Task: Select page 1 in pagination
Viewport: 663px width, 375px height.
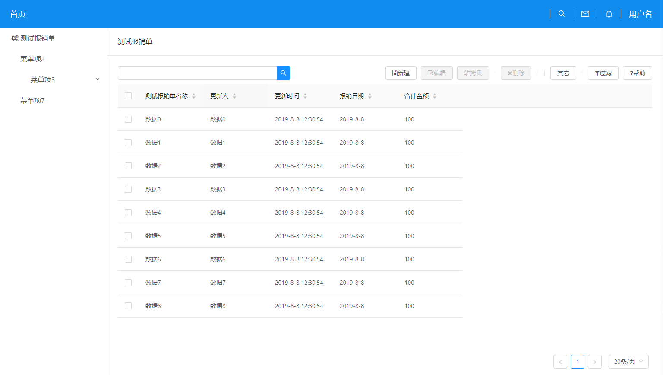Action: (x=578, y=362)
